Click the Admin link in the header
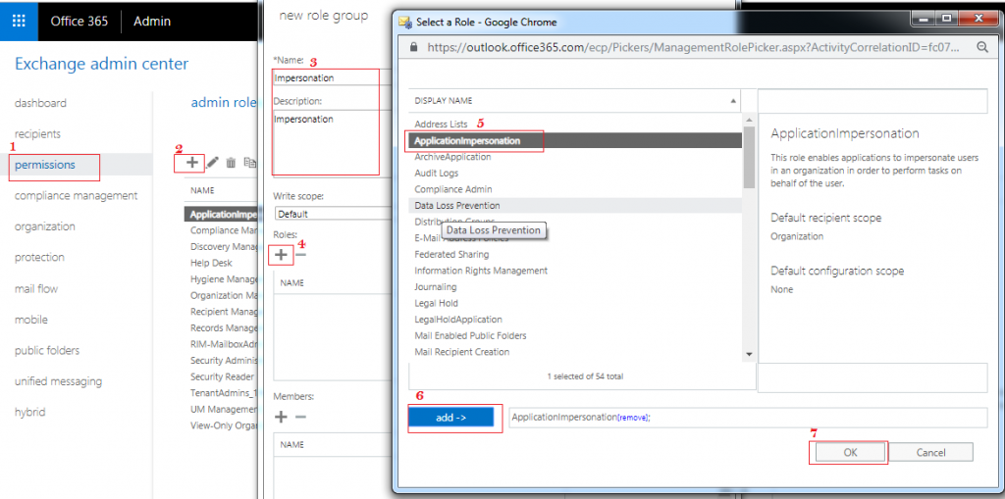 tap(152, 21)
